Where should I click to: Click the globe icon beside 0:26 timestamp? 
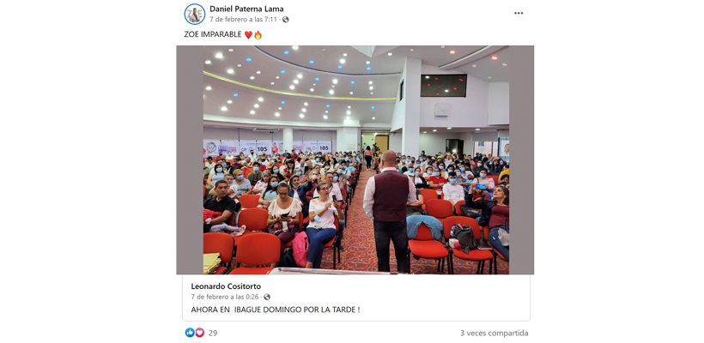pos(267,297)
